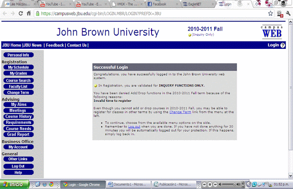Adjust the taskbar media player volume slider
This screenshot has width=293, height=189.
point(229,184)
